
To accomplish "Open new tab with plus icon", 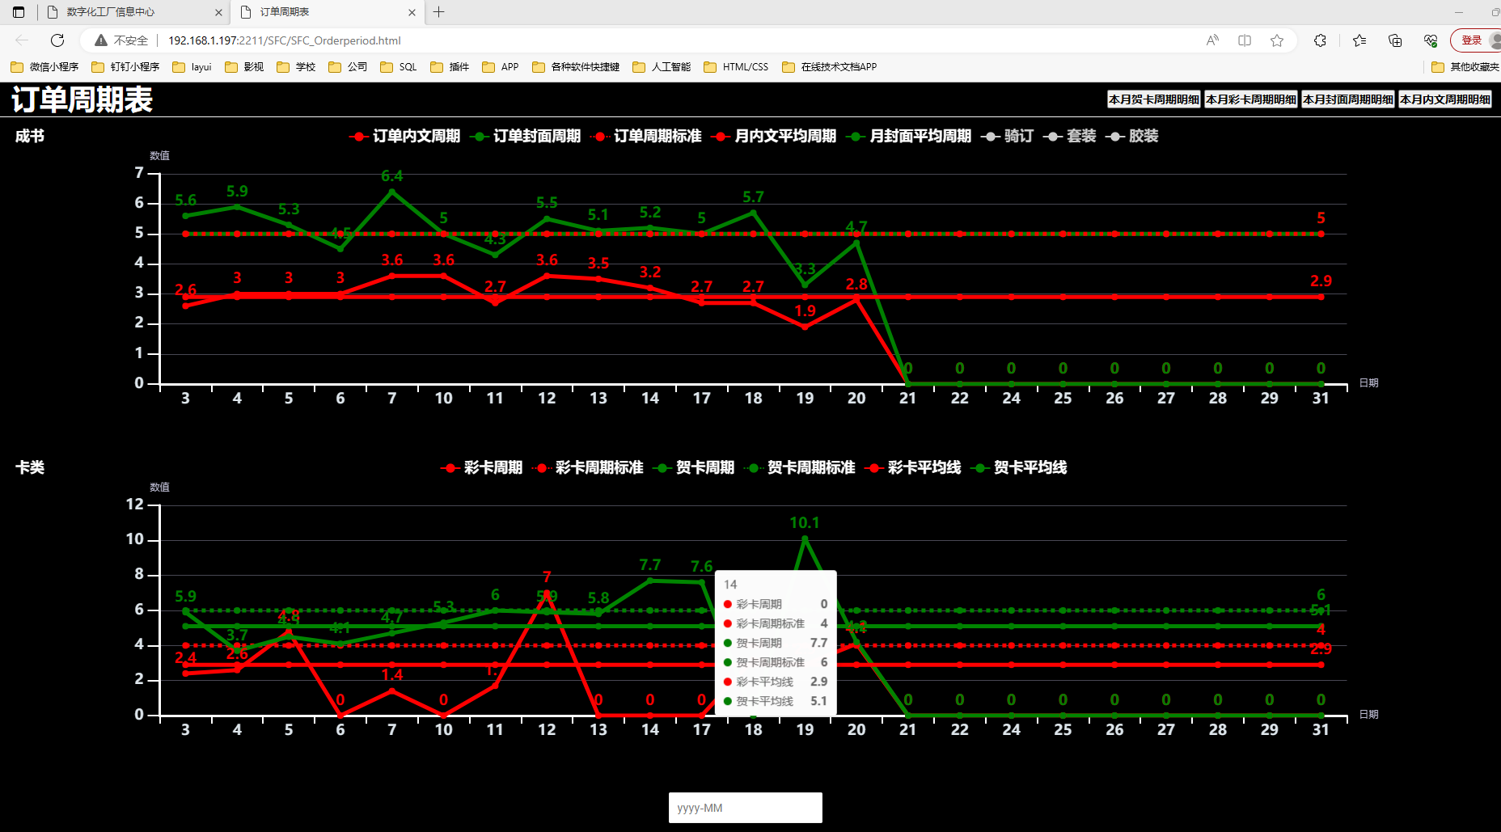I will [439, 12].
